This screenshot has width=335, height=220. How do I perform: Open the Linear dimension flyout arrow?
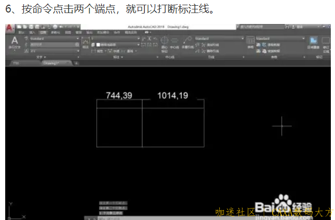[105, 51]
